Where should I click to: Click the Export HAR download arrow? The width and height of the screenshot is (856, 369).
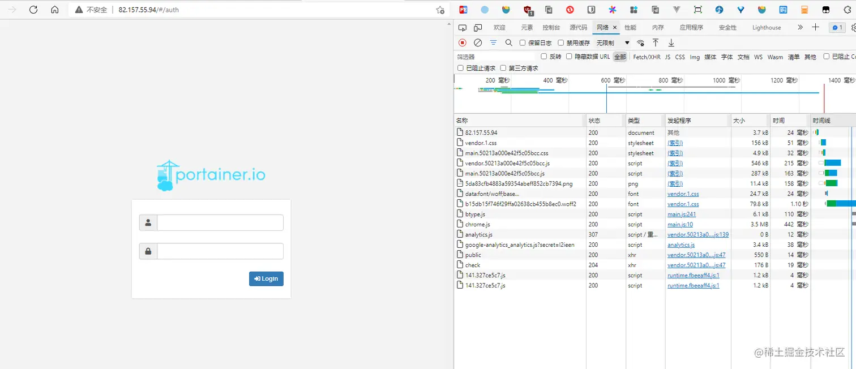click(671, 42)
